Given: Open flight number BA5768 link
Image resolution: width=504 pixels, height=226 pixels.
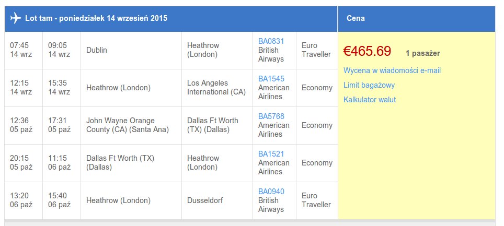Looking at the screenshot, I should coord(271,116).
